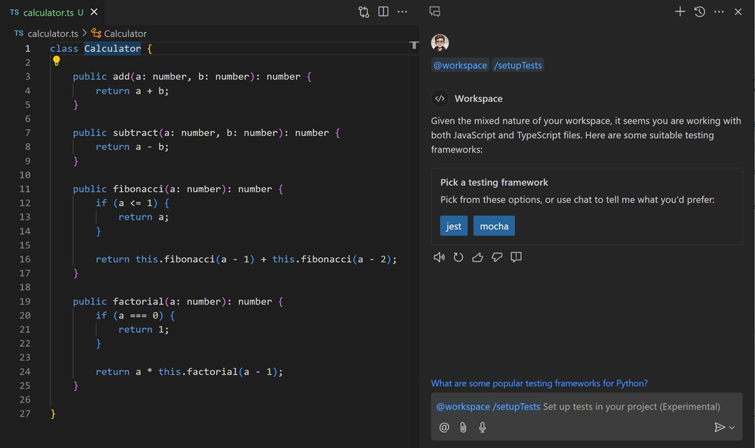Open the send button dropdown chevron

coord(731,427)
